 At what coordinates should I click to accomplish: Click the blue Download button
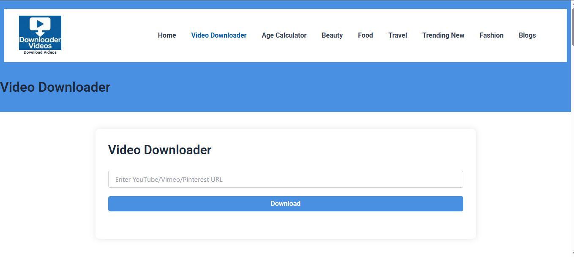pyautogui.click(x=286, y=204)
